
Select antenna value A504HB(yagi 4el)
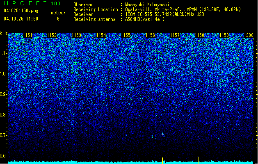click(145, 19)
